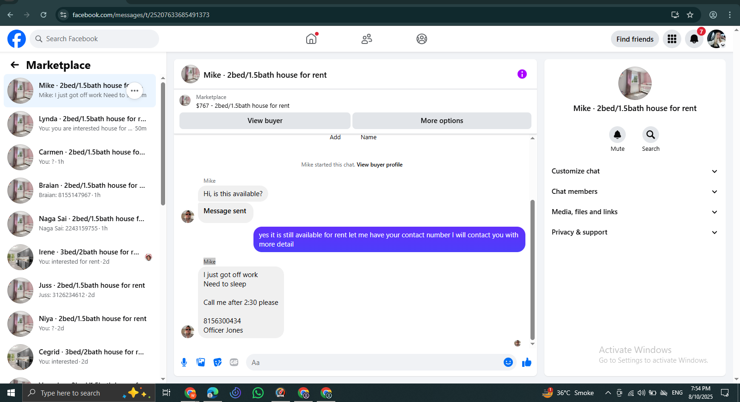Image resolution: width=740 pixels, height=402 pixels.
Task: Open the Home feed icon
Action: 312,39
